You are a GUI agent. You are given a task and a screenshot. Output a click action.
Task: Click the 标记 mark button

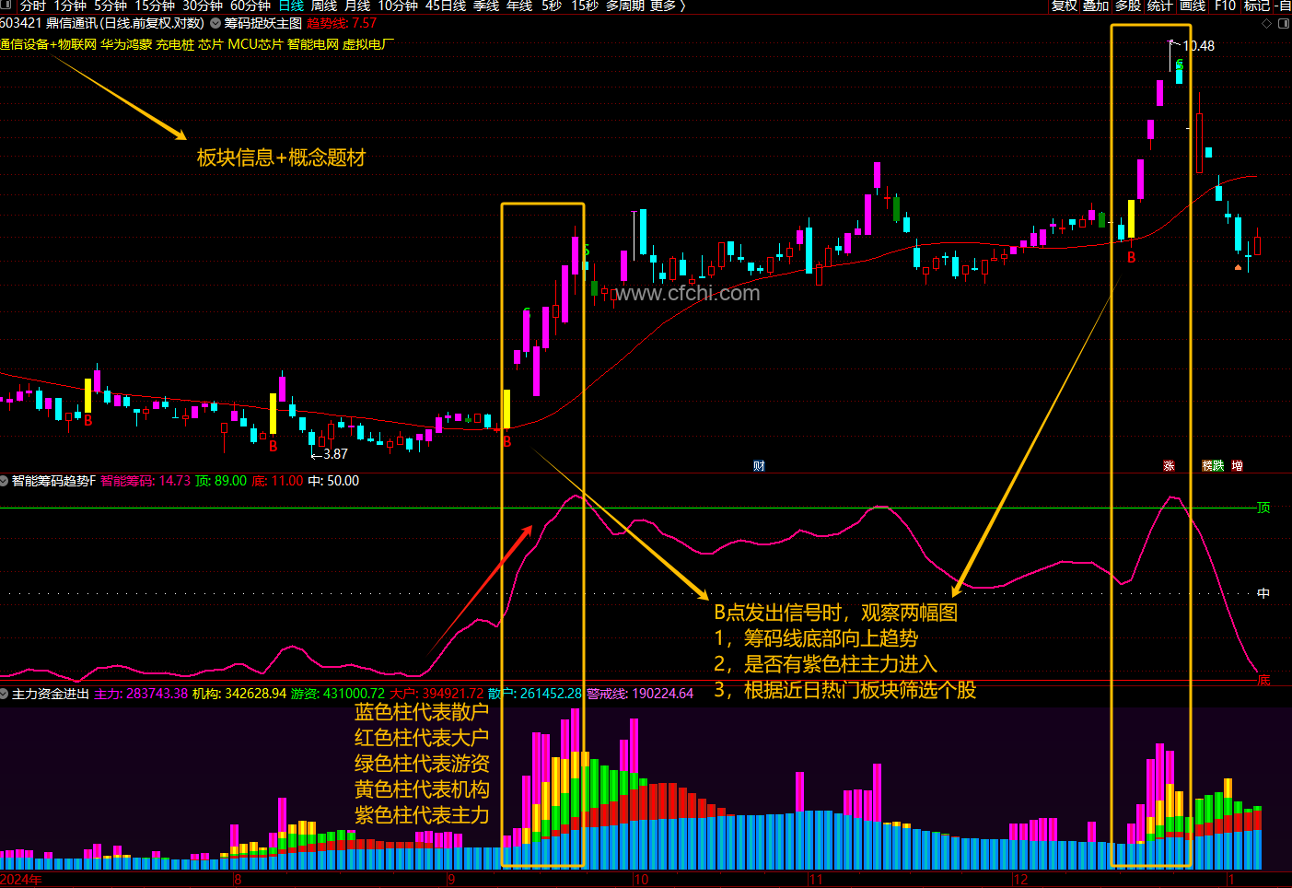click(1257, 6)
